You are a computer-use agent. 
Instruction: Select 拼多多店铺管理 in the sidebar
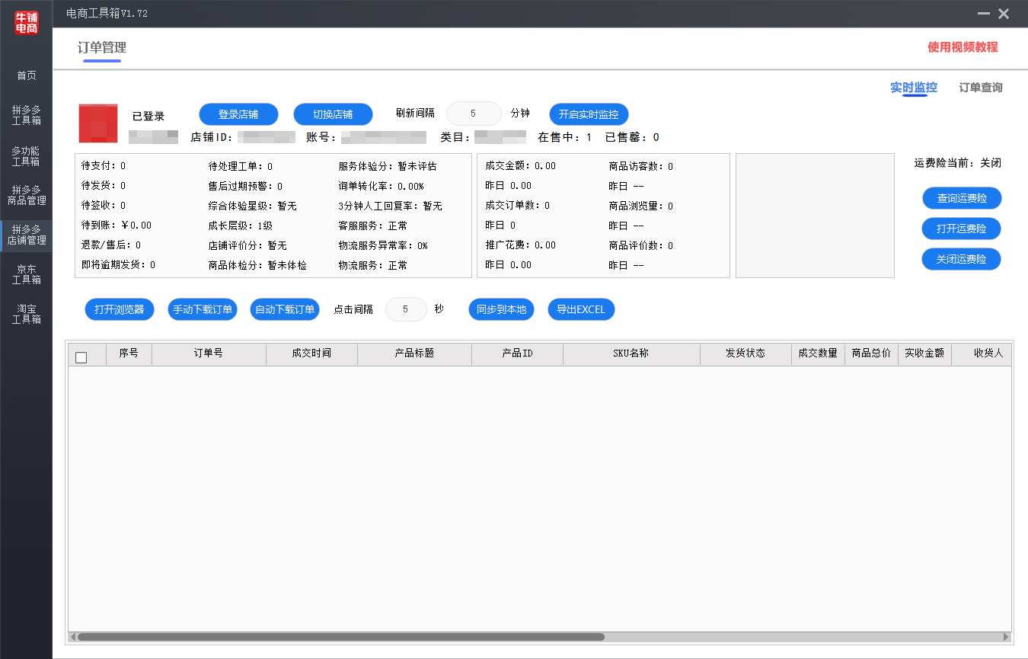tap(27, 235)
